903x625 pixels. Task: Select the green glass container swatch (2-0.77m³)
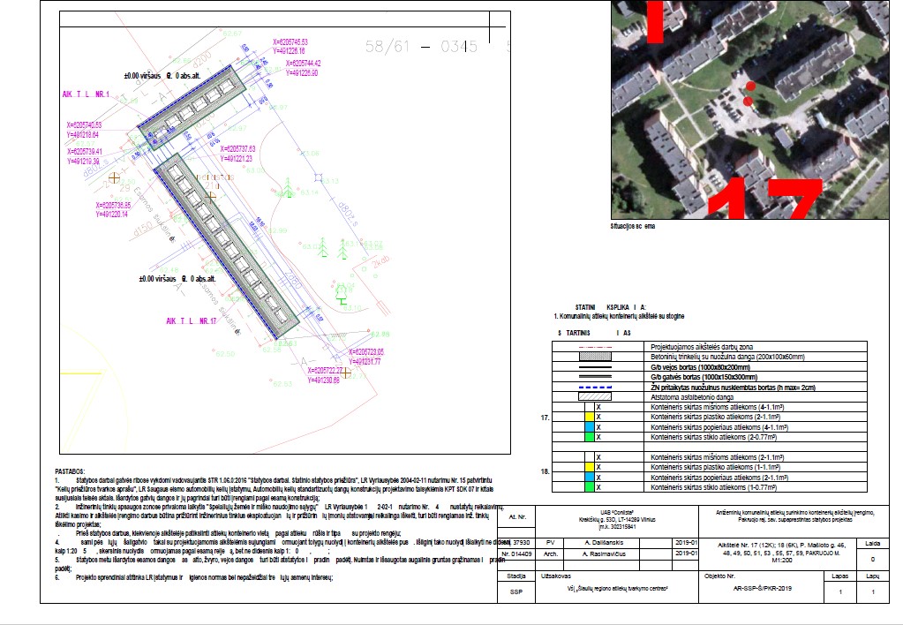(590, 437)
